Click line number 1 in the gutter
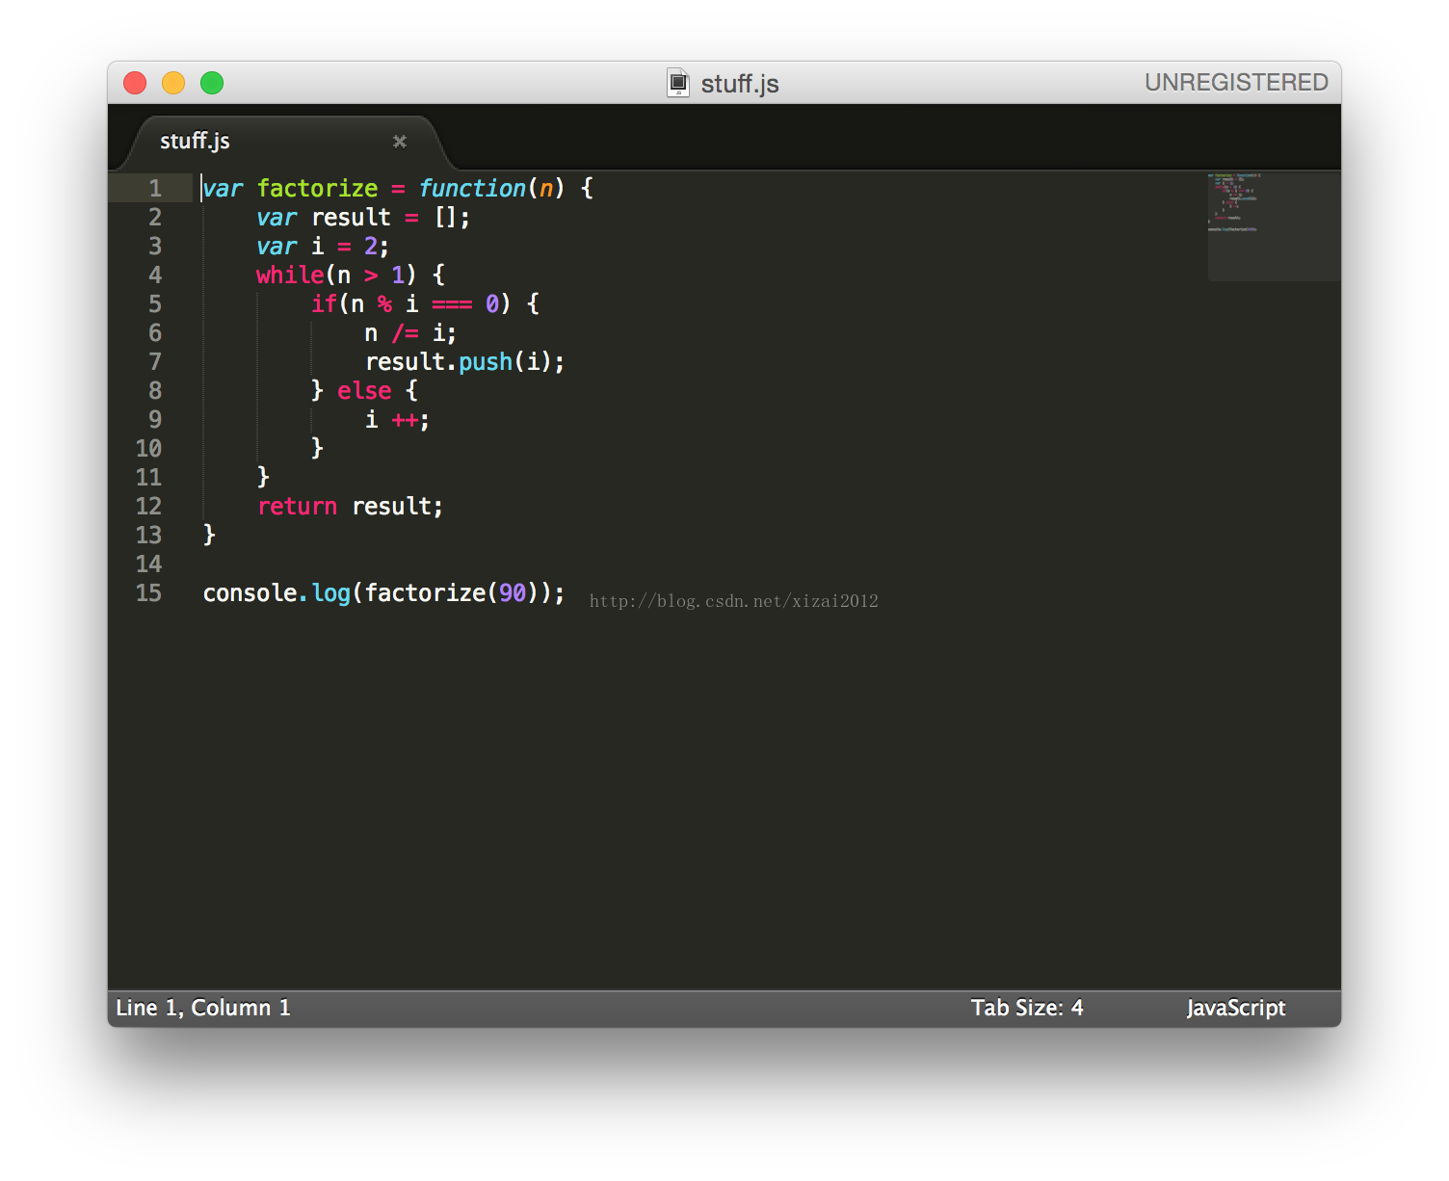 [x=155, y=188]
